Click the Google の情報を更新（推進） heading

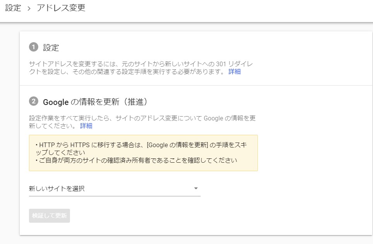tap(95, 102)
